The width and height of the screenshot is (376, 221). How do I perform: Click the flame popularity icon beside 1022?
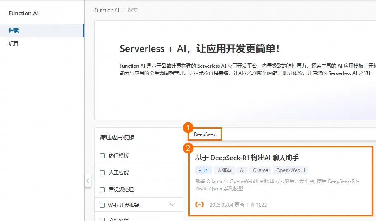tap(252, 205)
